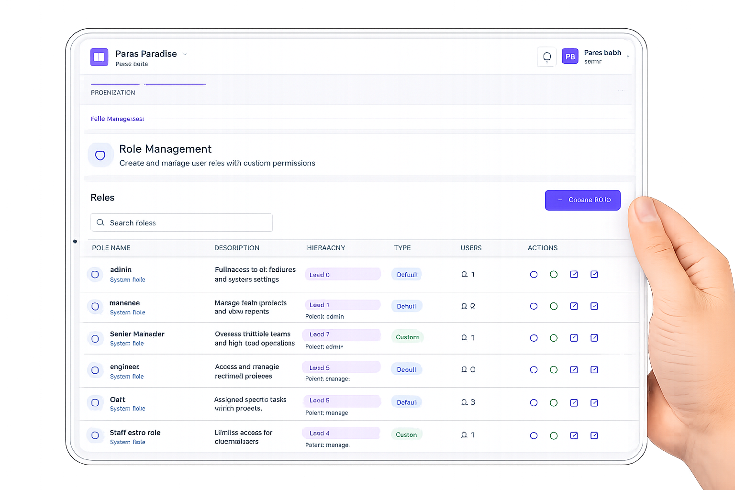Image resolution: width=735 pixels, height=490 pixels.
Task: Select the Oaft role row selector
Action: (95, 403)
